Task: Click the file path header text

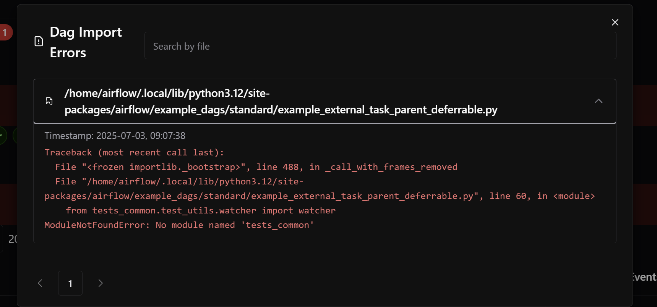Action: (x=281, y=101)
